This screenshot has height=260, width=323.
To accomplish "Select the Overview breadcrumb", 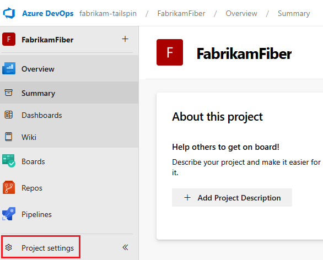I will point(241,13).
